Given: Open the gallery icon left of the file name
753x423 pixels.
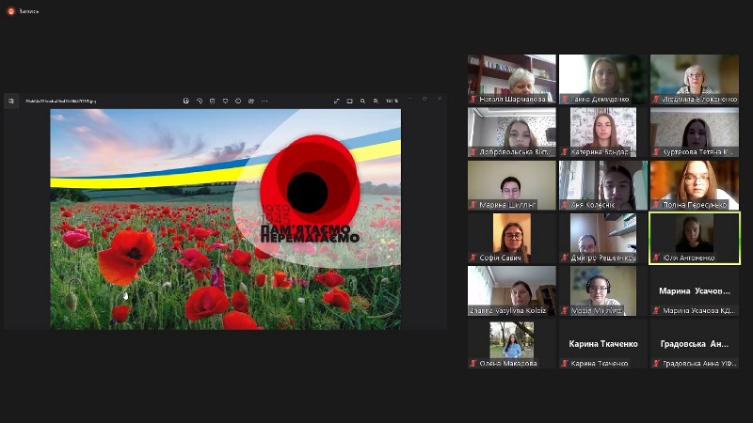Looking at the screenshot, I should tap(12, 101).
